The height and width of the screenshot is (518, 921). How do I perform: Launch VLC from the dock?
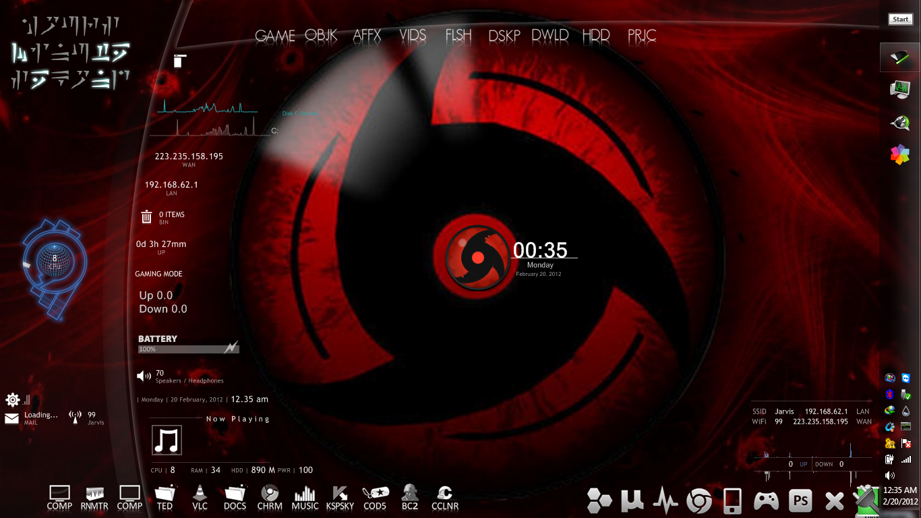[x=200, y=498]
